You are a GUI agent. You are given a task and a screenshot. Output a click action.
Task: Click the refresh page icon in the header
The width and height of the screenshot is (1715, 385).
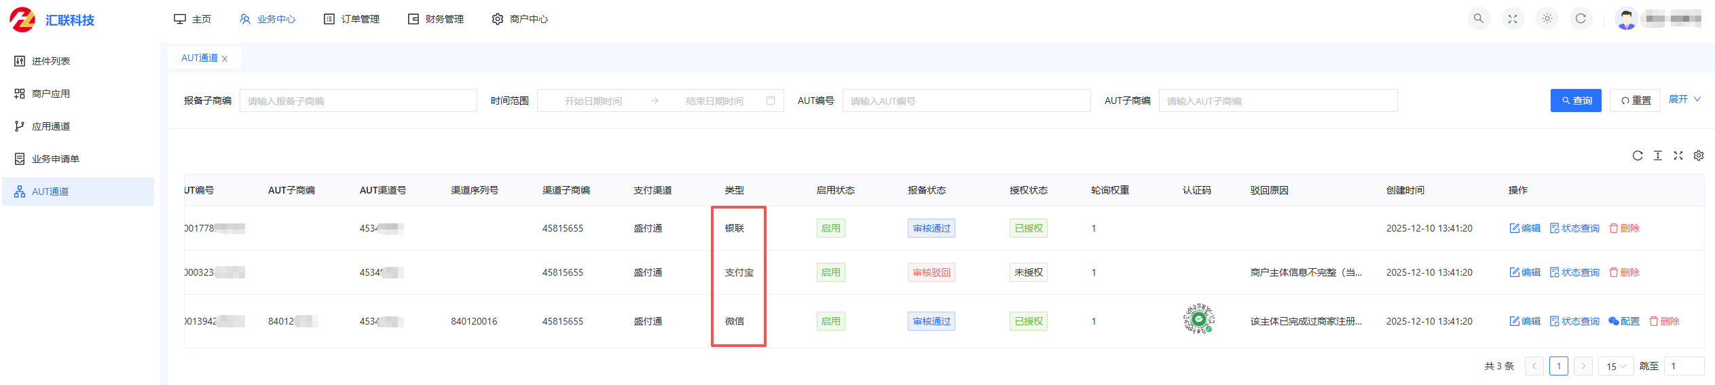pos(1581,19)
